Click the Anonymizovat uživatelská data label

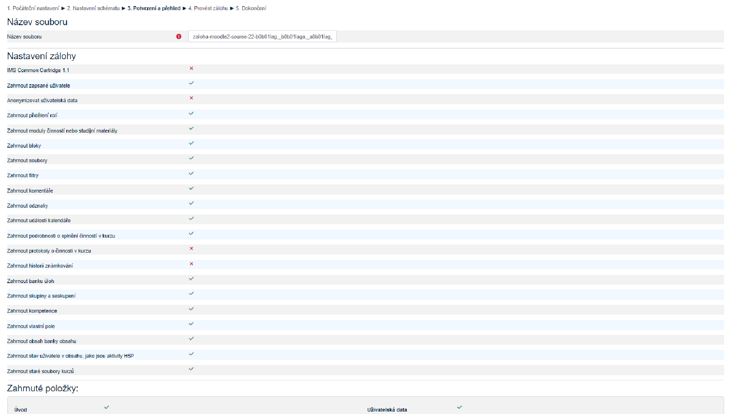coord(42,101)
